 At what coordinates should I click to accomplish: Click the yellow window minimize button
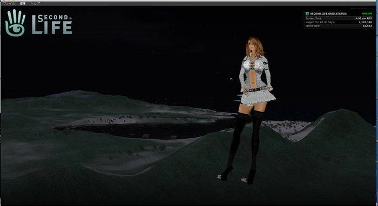9,0
